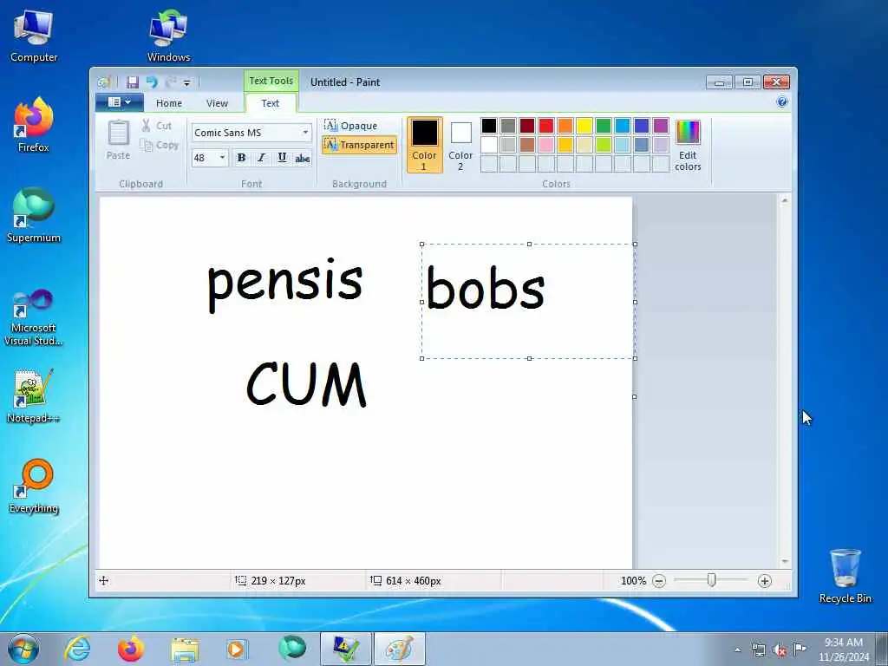Click the vertical scrollbar down arrow

coord(784,561)
